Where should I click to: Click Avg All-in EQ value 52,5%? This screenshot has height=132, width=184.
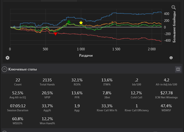[18, 93]
